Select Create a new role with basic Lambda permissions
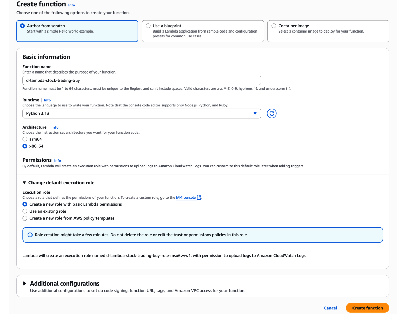 pyautogui.click(x=25, y=204)
